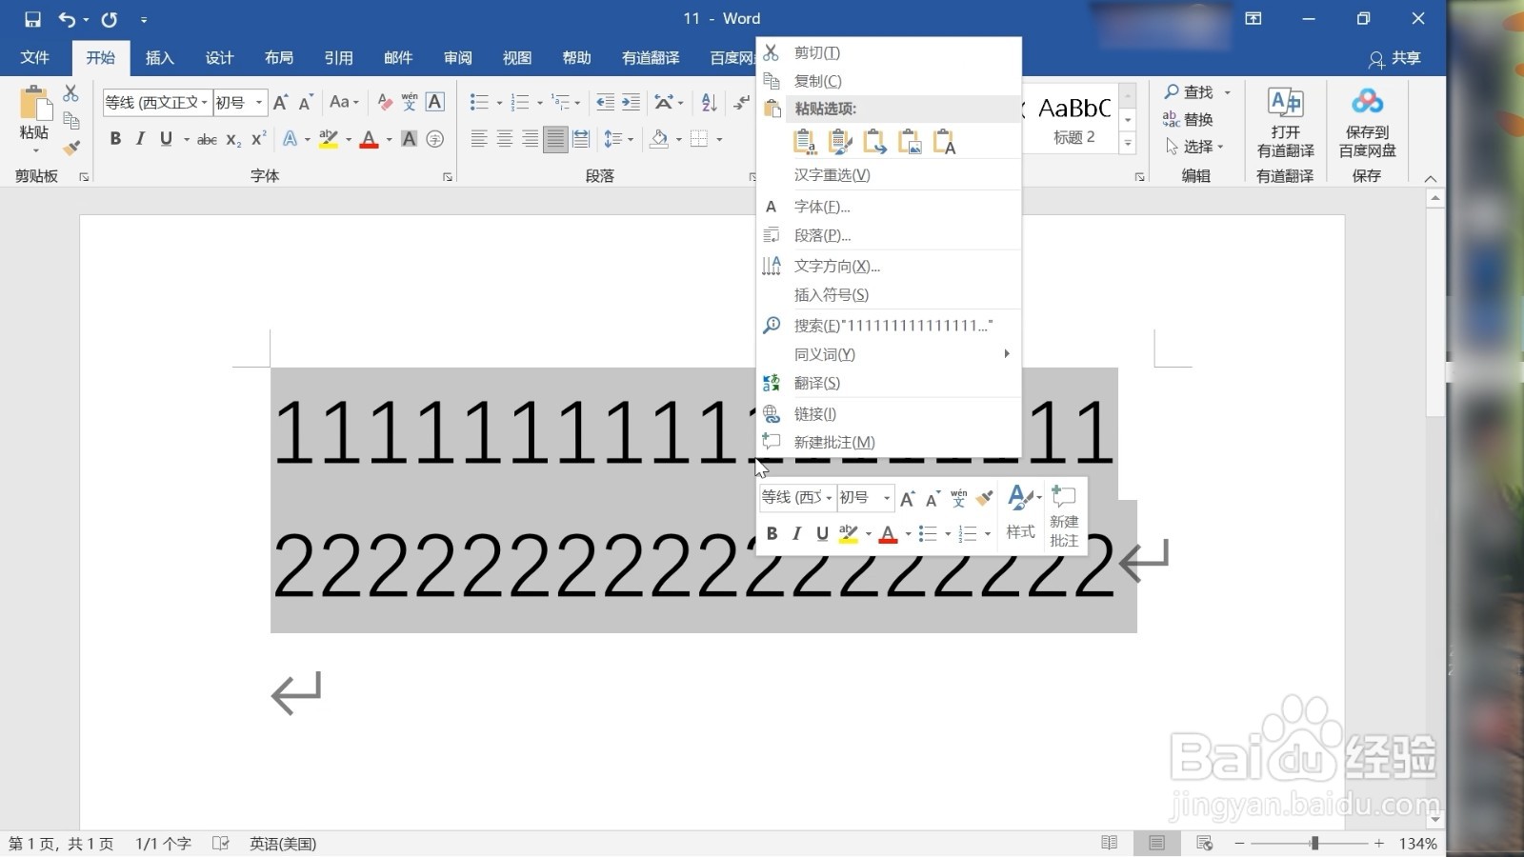Toggle Italic in the mini toolbar
Viewport: 1524px width, 857px height.
796,533
